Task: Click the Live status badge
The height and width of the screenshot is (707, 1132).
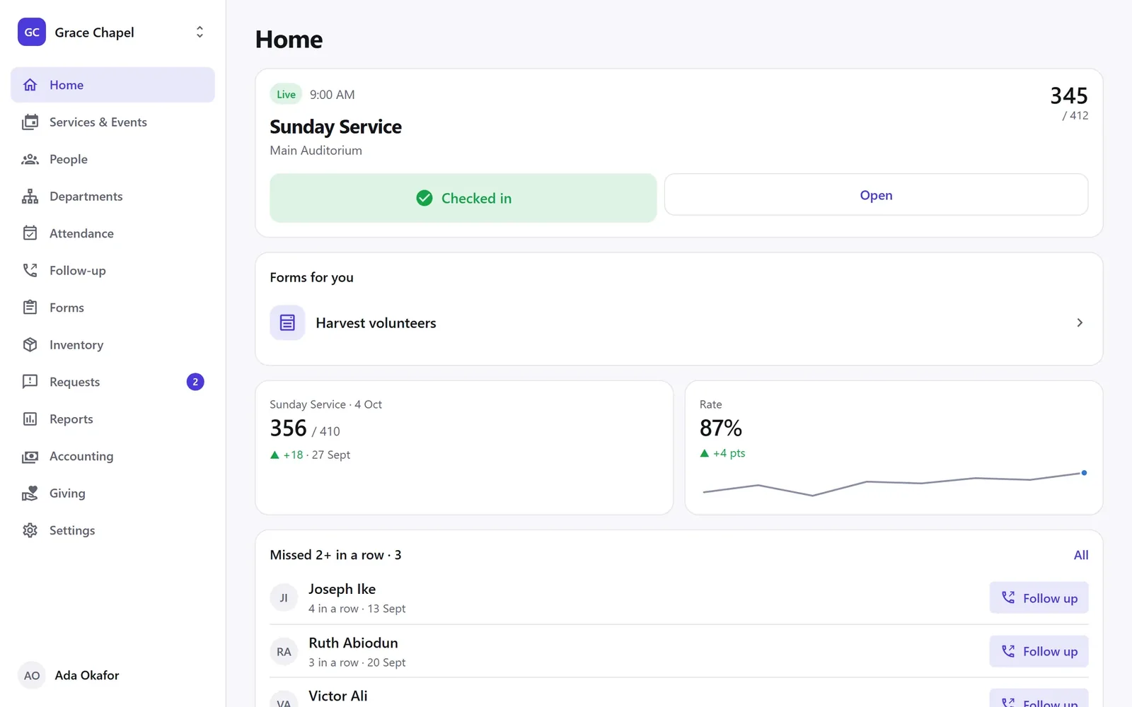Action: (x=286, y=94)
